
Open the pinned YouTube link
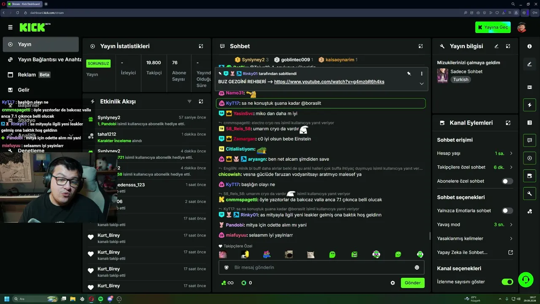(x=329, y=82)
